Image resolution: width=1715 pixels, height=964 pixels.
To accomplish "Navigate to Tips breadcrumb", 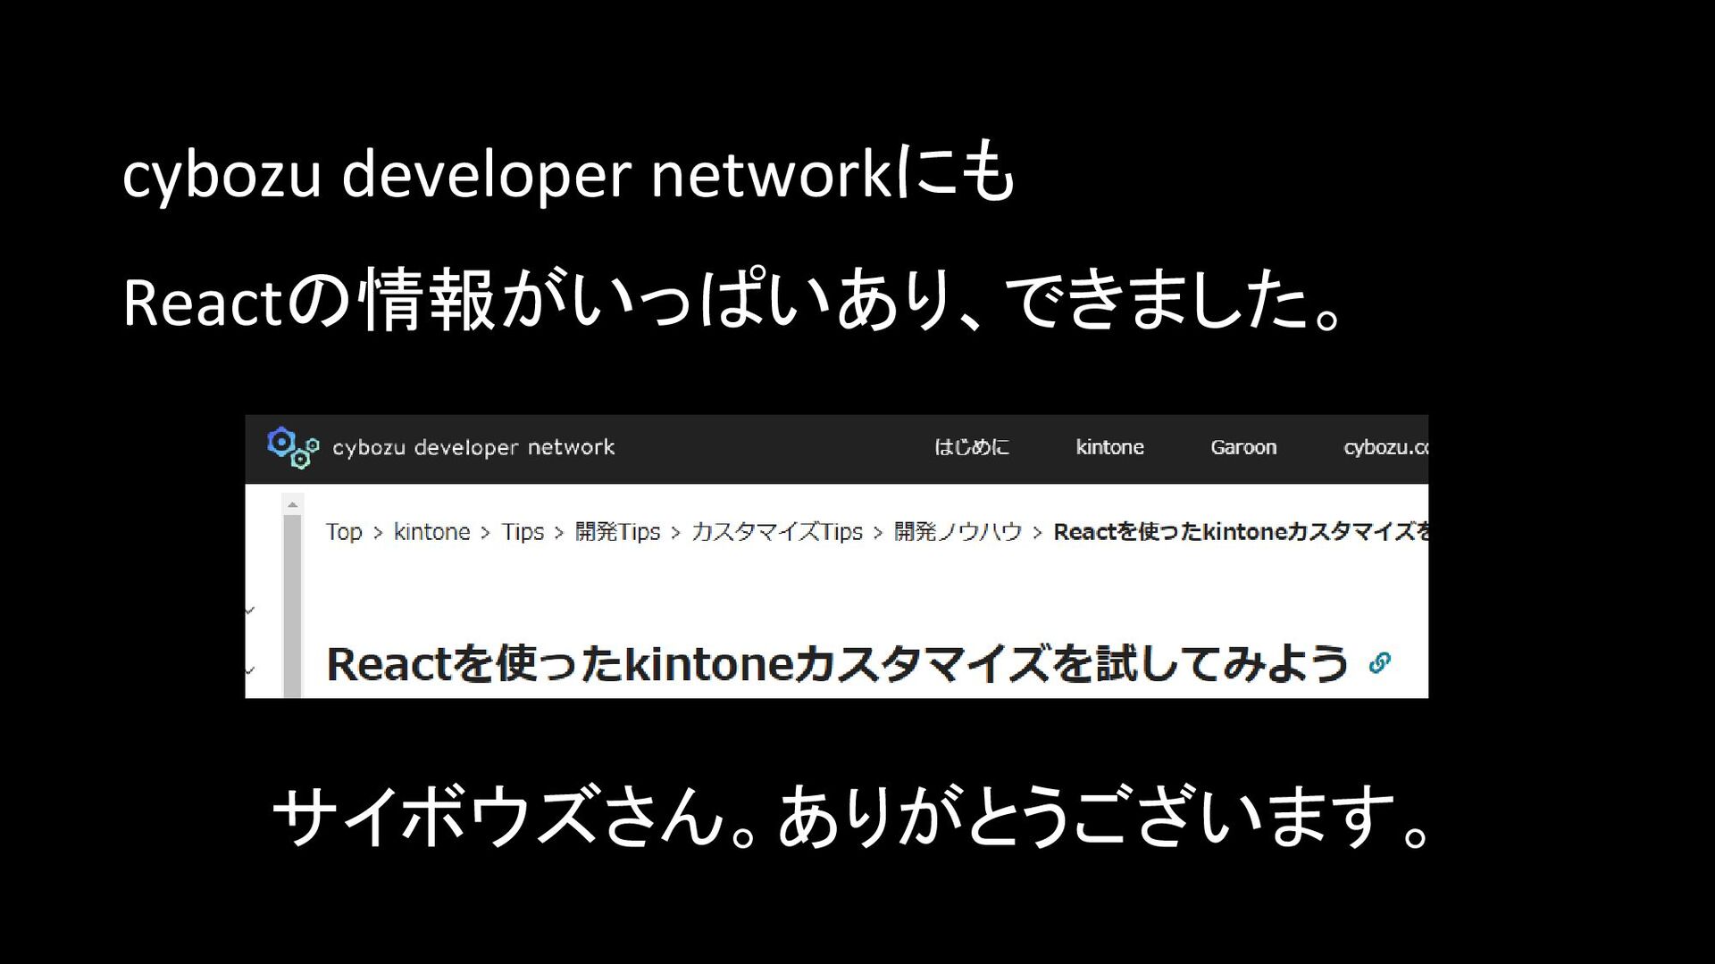I will (x=523, y=533).
